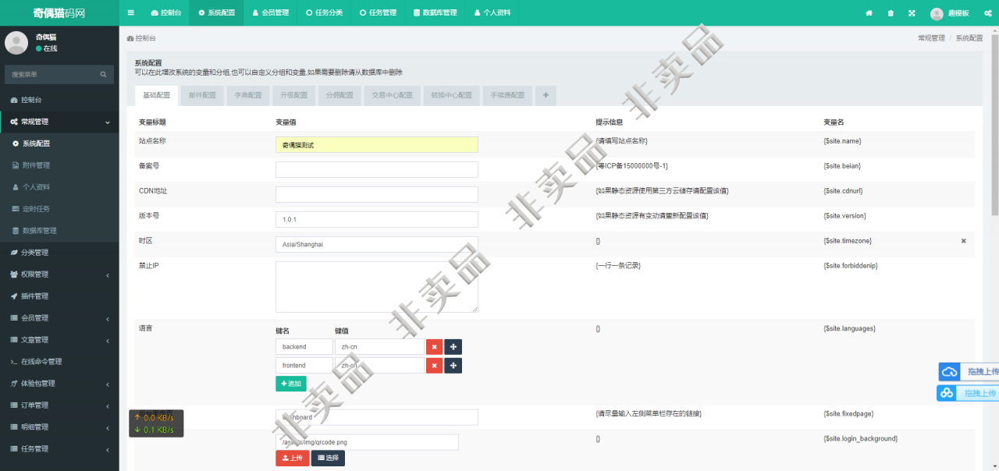Switch to the 手续费配置 config tab
999x471 pixels.
coord(507,95)
